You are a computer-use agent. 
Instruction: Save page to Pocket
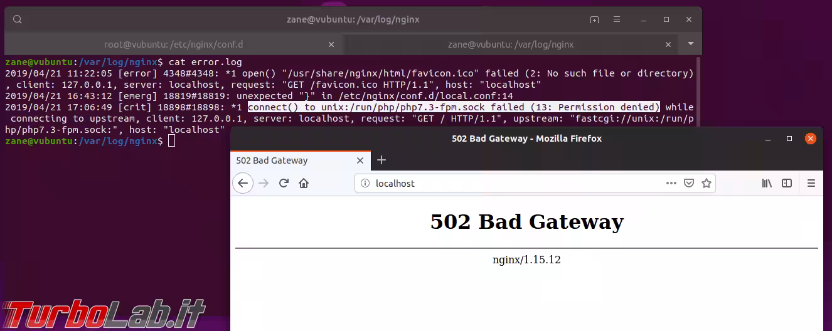click(688, 183)
